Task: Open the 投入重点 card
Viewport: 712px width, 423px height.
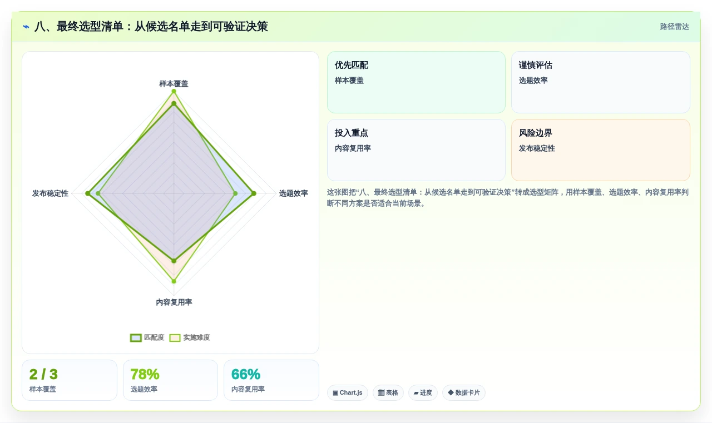Action: tap(416, 150)
